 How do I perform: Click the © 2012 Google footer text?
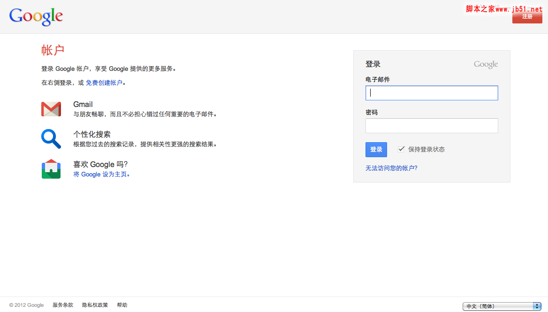point(27,305)
